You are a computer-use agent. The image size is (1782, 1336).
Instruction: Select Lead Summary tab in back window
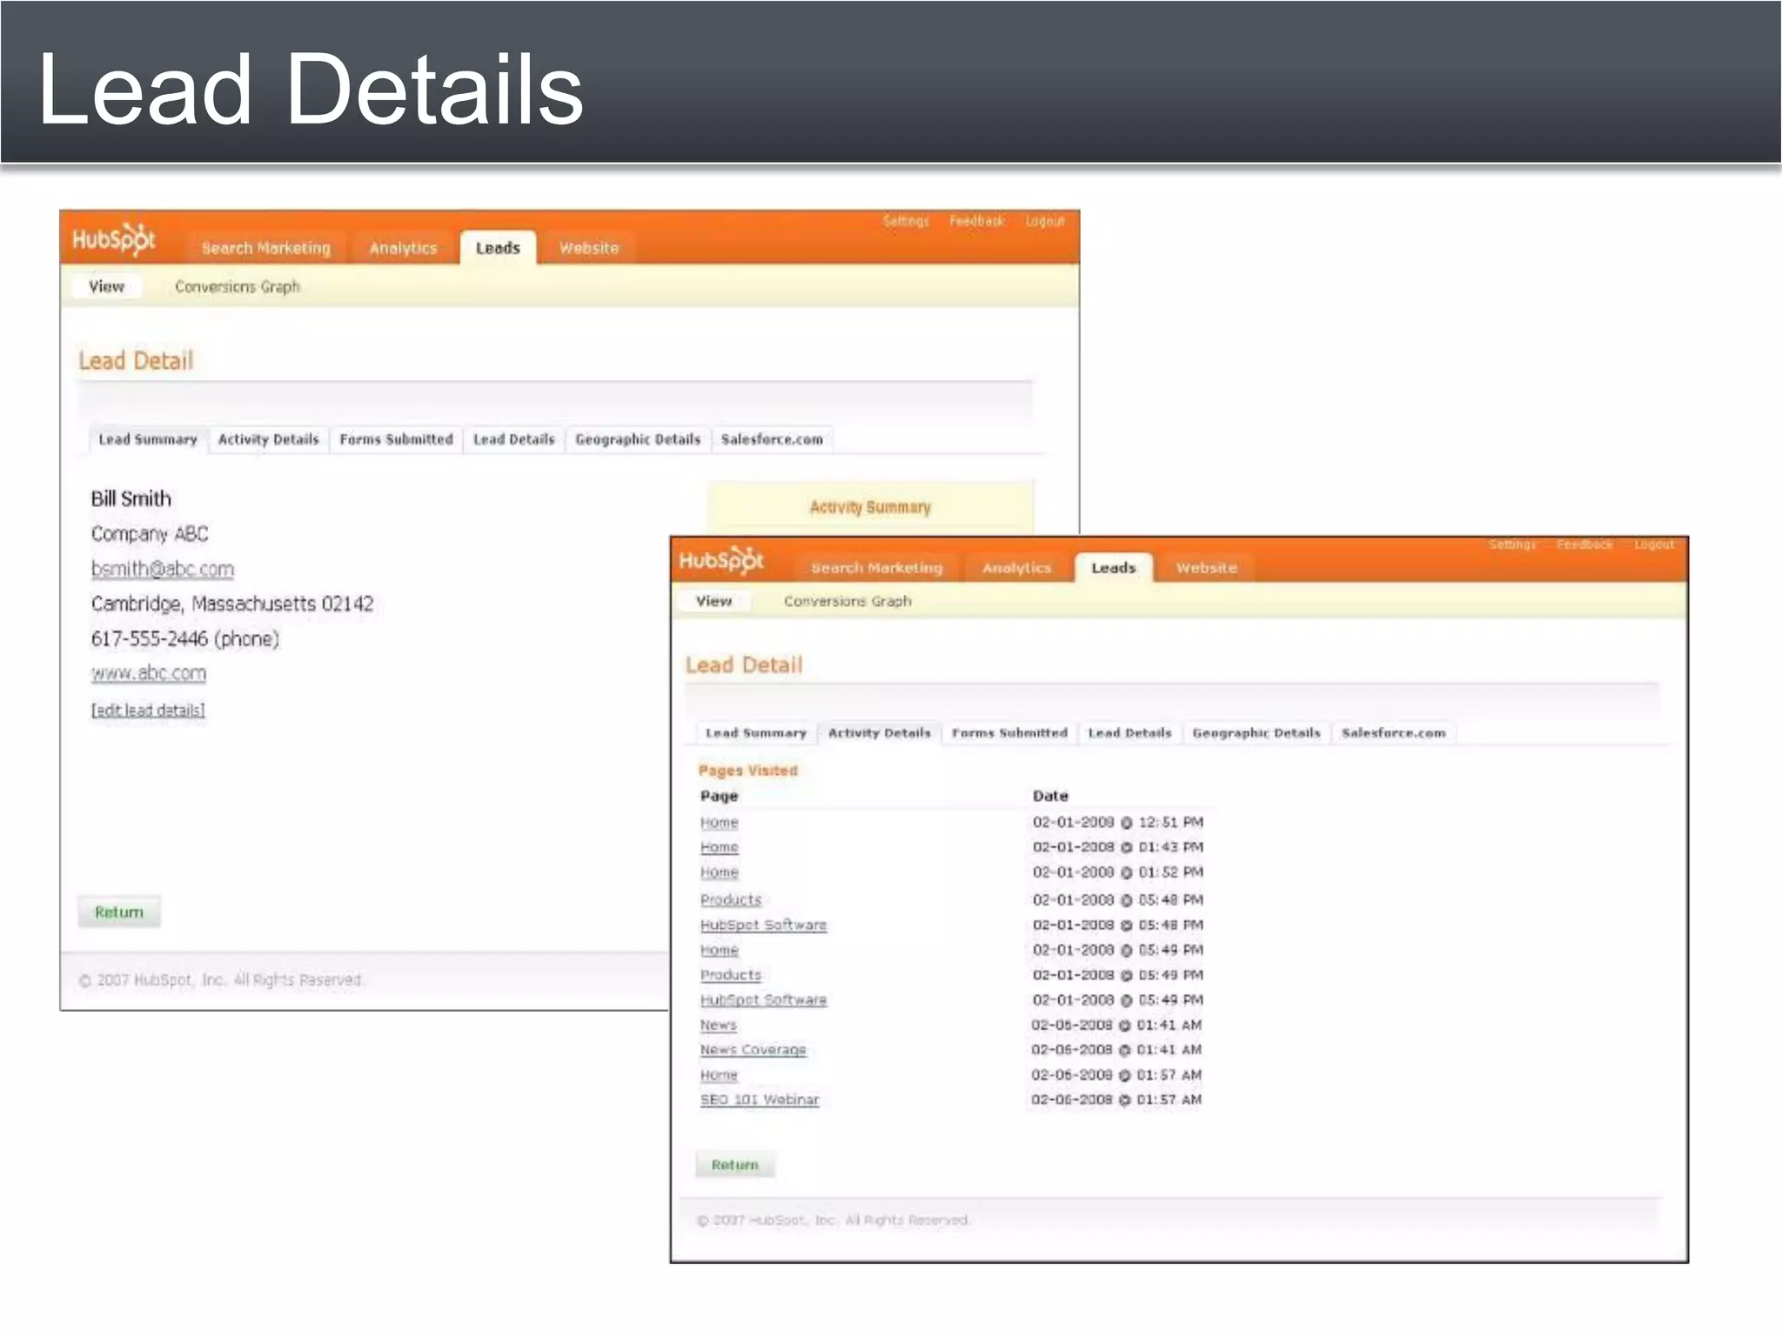[x=148, y=439]
